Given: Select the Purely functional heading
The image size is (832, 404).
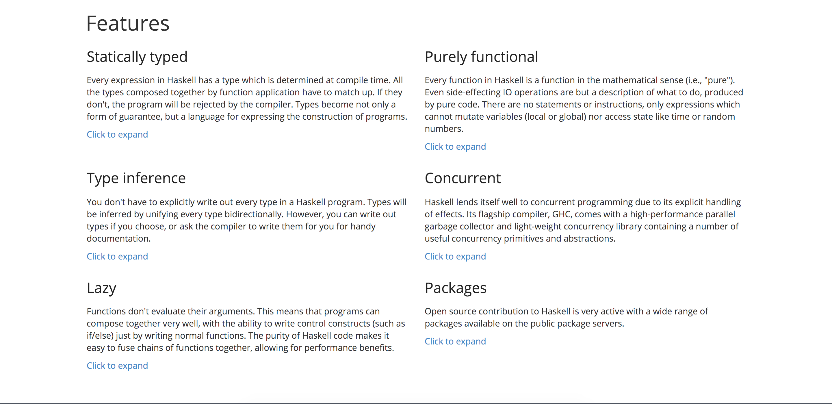Looking at the screenshot, I should (481, 57).
